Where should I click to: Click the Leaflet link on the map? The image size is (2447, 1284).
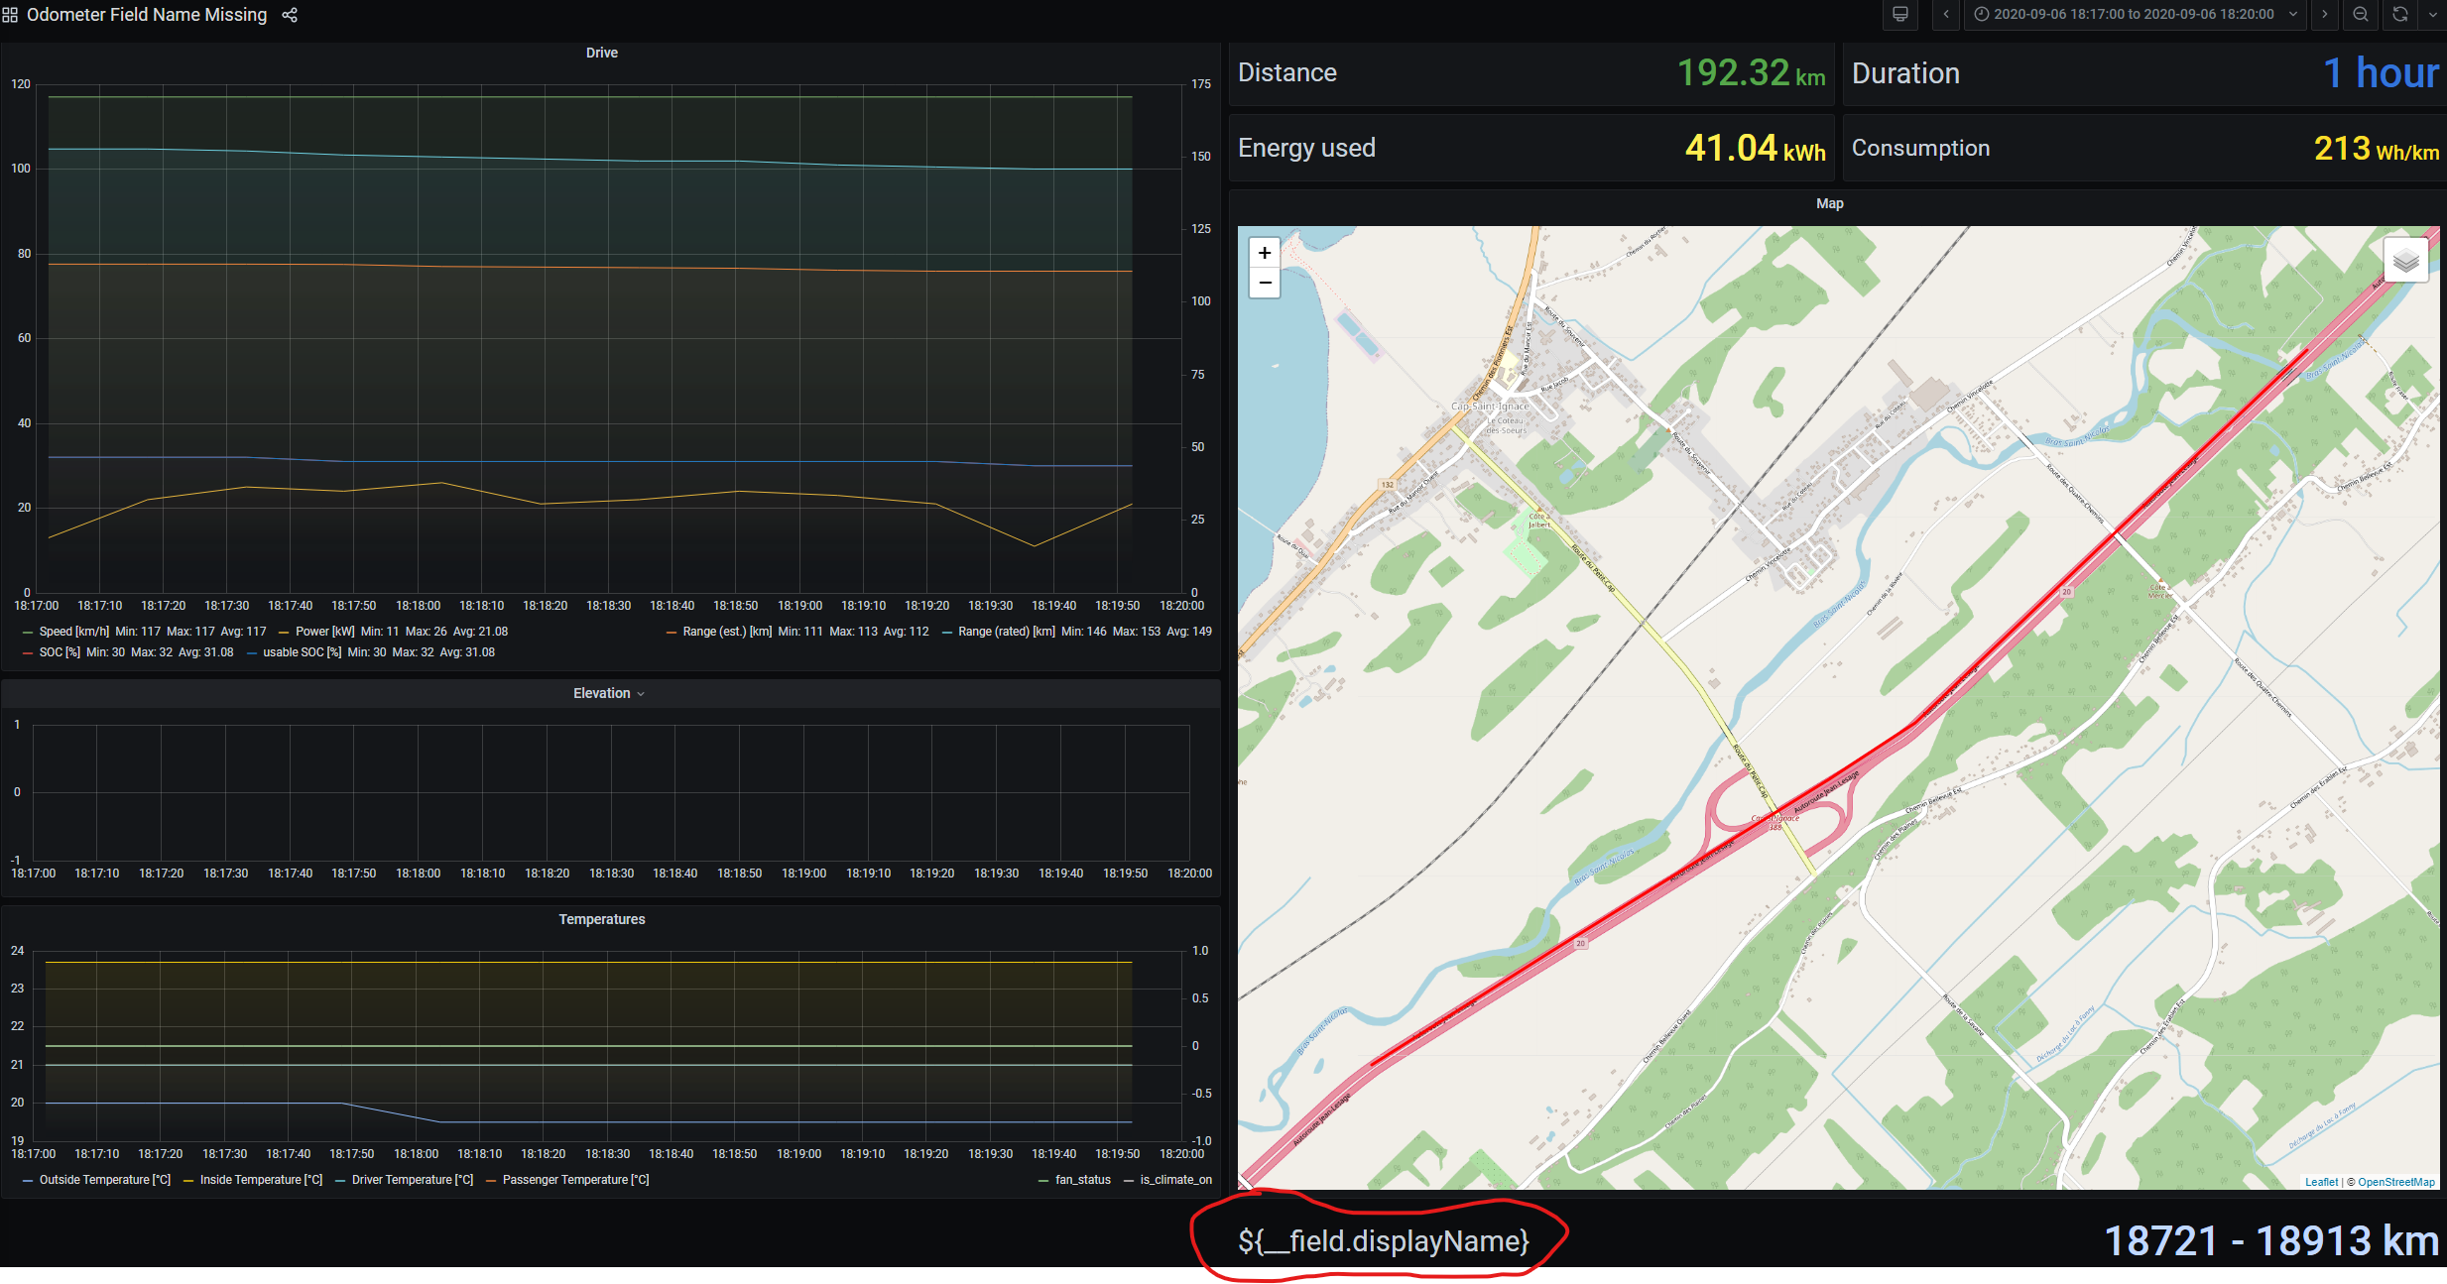tap(2321, 1181)
